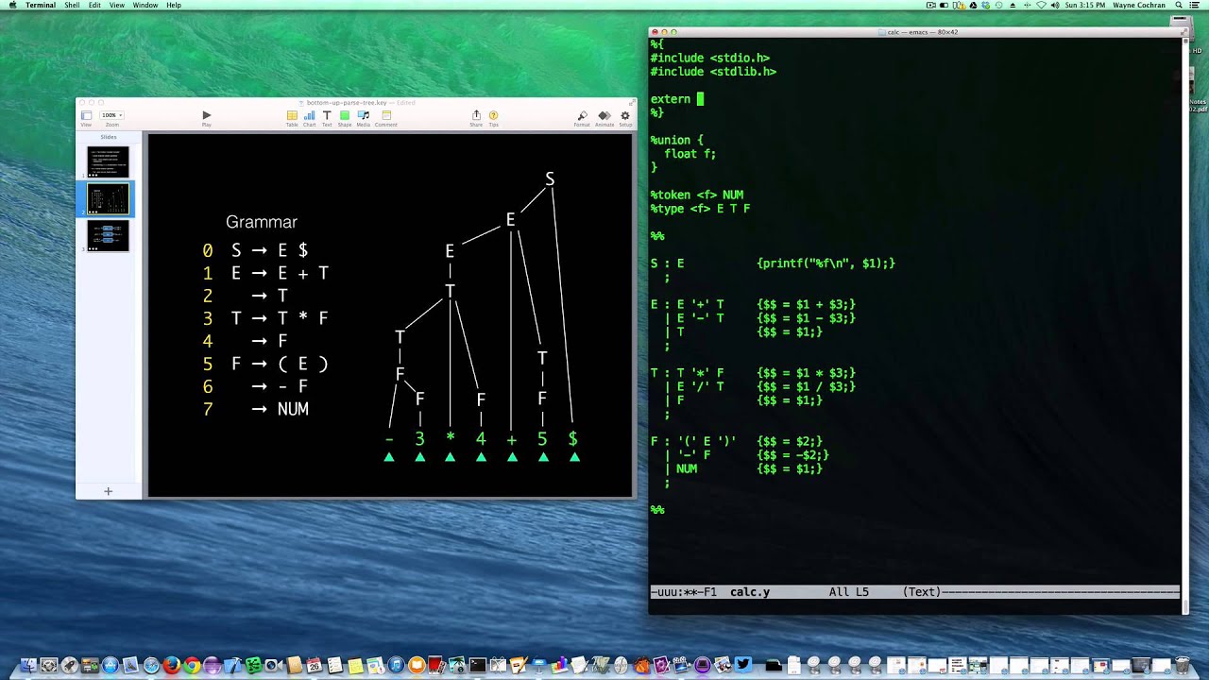Open the Help menu

(x=174, y=6)
